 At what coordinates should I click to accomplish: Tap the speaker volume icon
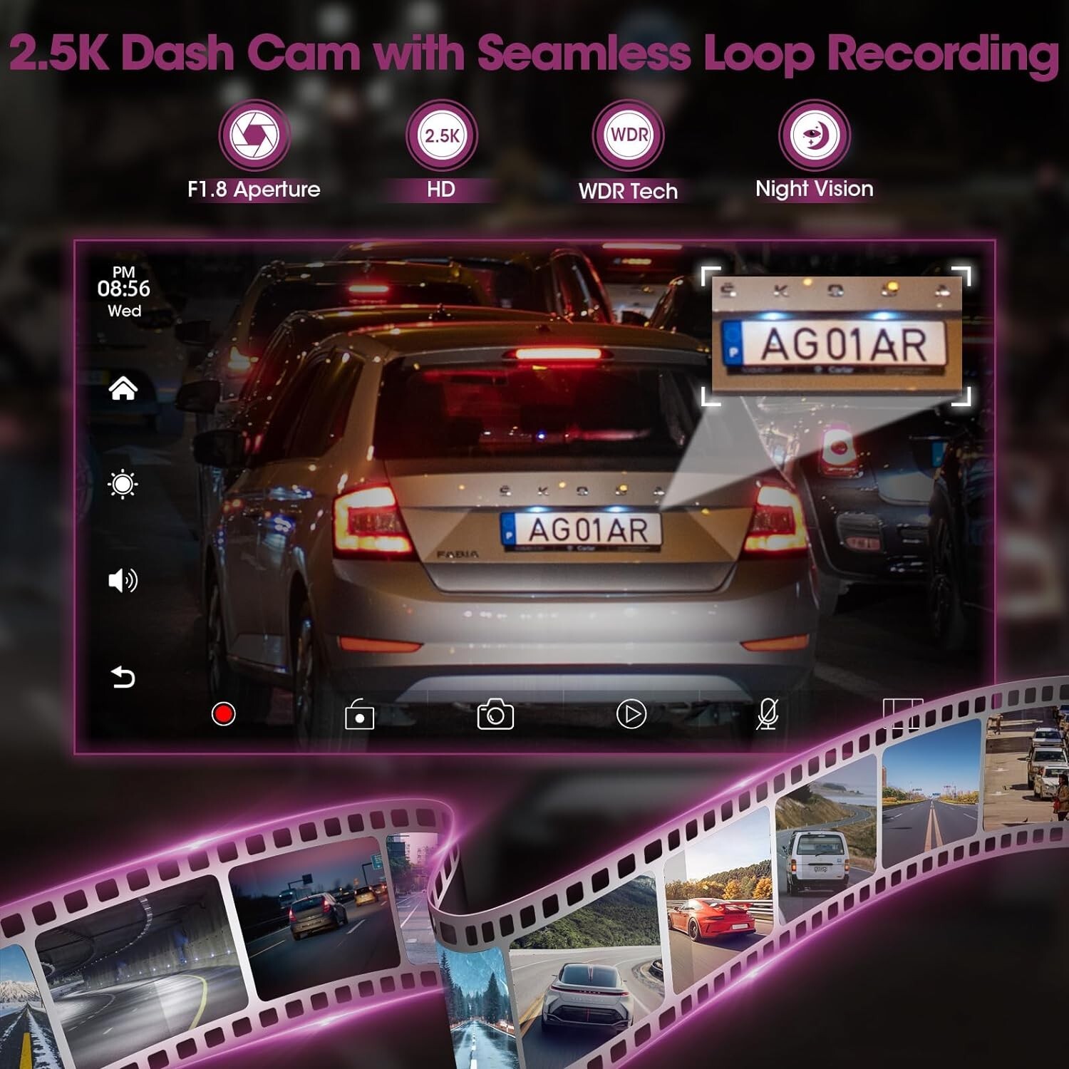point(123,581)
